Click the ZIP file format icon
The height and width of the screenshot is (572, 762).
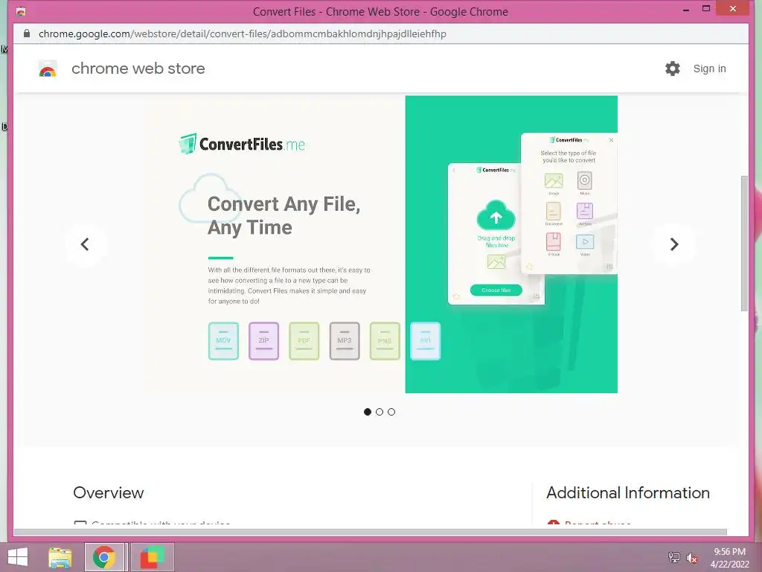coord(264,341)
